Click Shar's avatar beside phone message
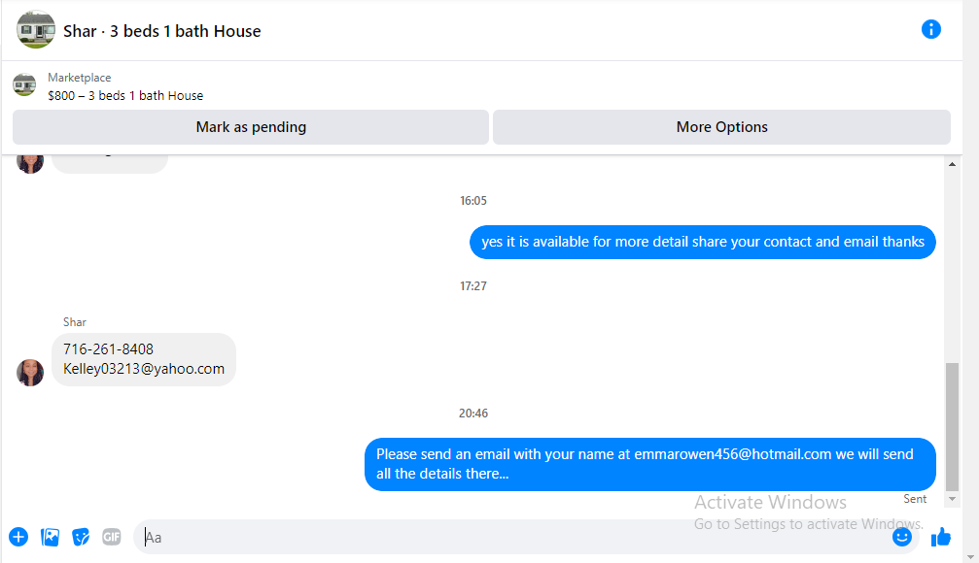The height and width of the screenshot is (563, 979). (30, 372)
